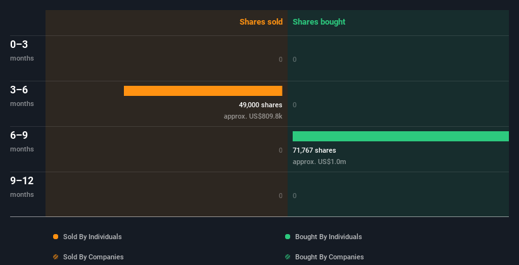Image resolution: width=519 pixels, height=265 pixels.
Task: Click the Shares bought column header
Action: coord(319,22)
